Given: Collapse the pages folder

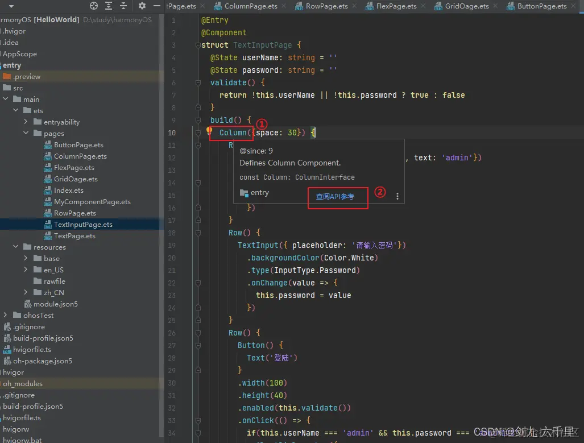Looking at the screenshot, I should (x=26, y=133).
